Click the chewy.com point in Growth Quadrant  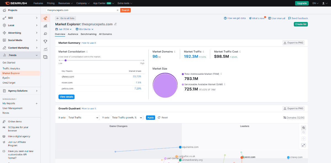288,158
